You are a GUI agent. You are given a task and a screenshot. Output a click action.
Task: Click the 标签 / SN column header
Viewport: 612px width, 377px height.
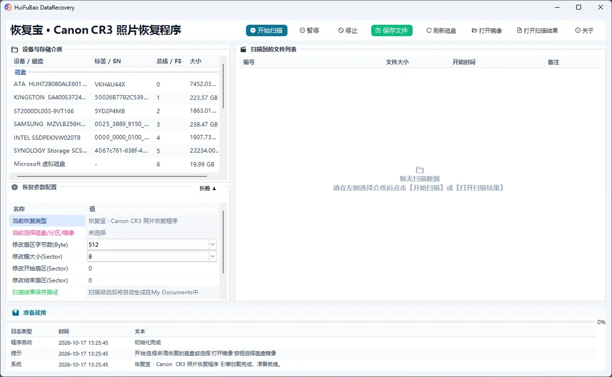pos(108,61)
